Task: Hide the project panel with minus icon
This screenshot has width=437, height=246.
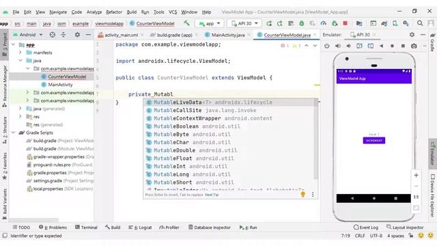Action: [88, 35]
